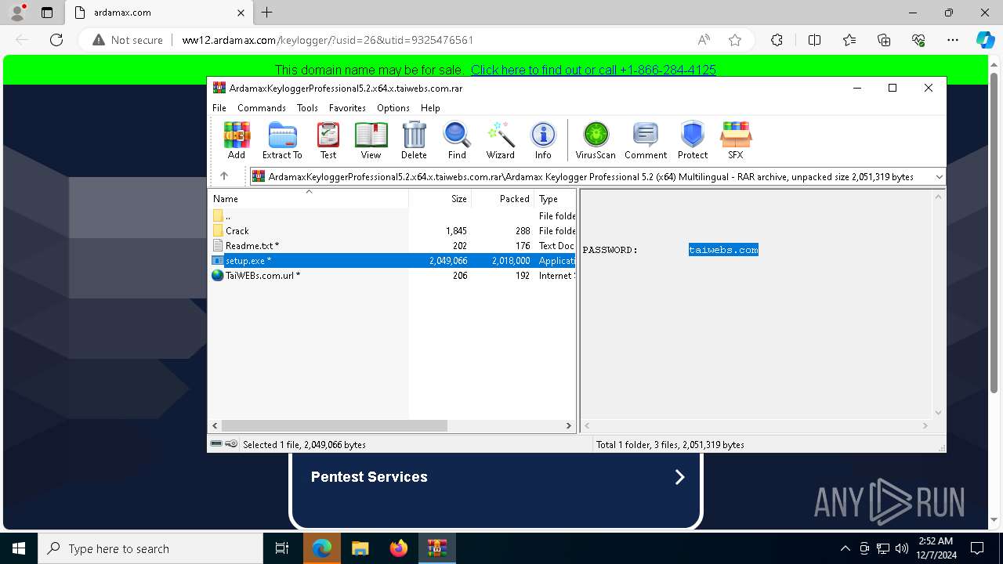Open Edge Collections icon
The height and width of the screenshot is (564, 1003).
(x=884, y=40)
